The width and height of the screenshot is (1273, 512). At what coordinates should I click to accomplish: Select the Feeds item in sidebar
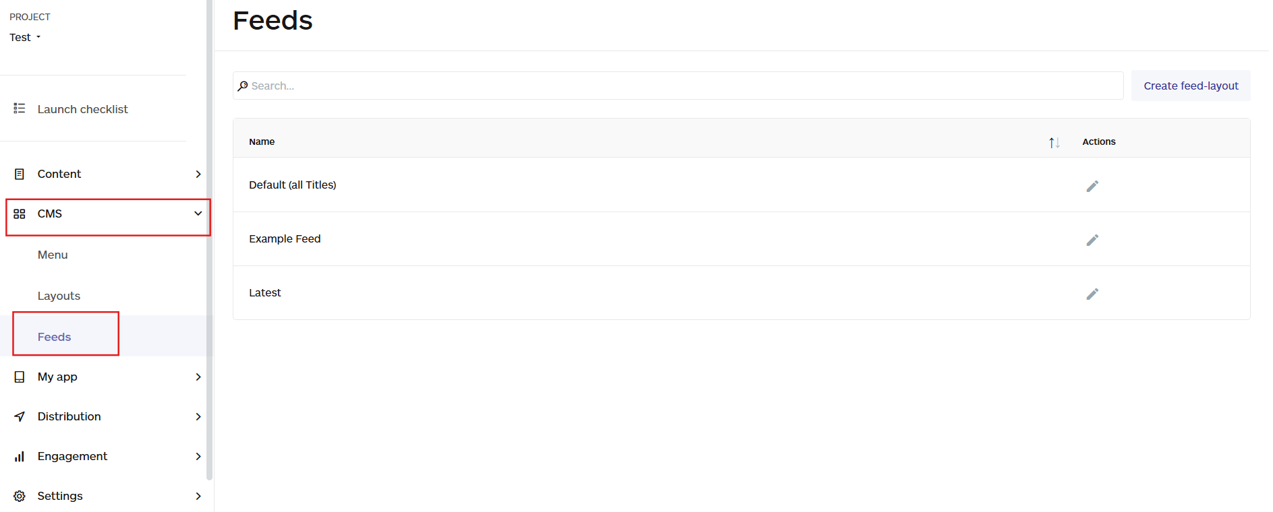pos(54,337)
